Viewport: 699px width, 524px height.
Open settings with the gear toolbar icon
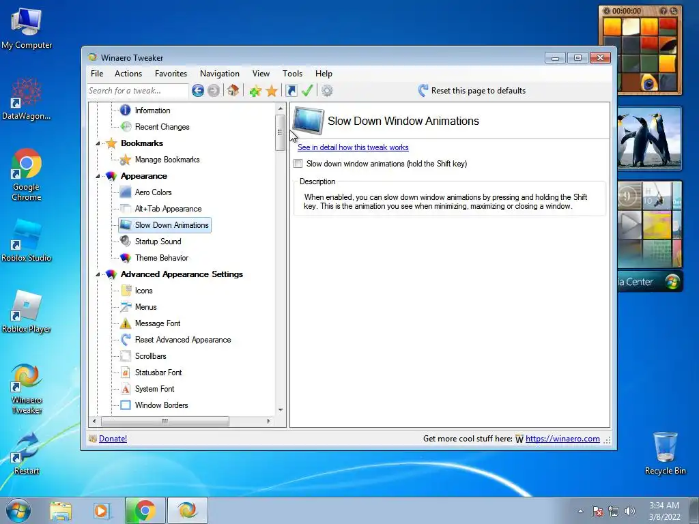pos(327,91)
